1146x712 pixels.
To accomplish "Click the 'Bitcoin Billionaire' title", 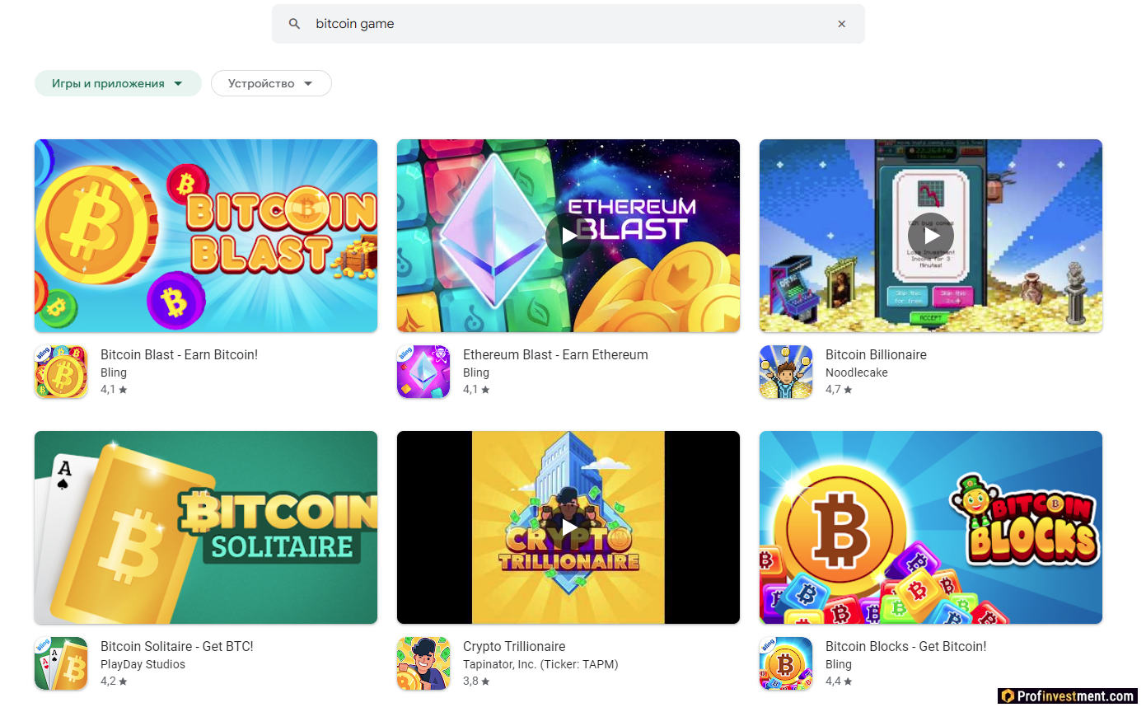I will click(876, 354).
